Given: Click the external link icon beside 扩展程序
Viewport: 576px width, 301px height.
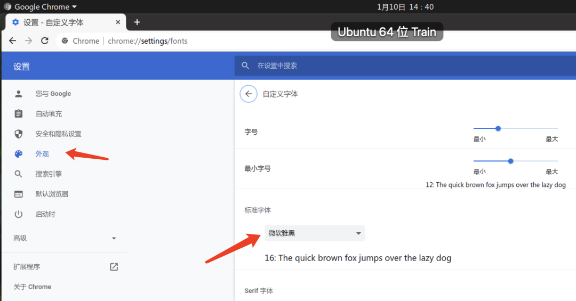Looking at the screenshot, I should 114,267.
